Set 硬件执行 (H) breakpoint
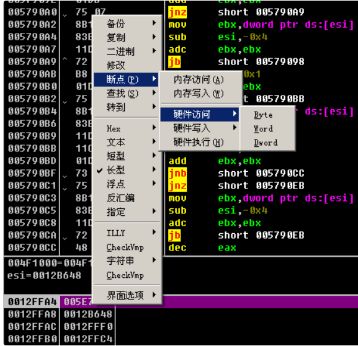The image size is (358, 346). [200, 142]
